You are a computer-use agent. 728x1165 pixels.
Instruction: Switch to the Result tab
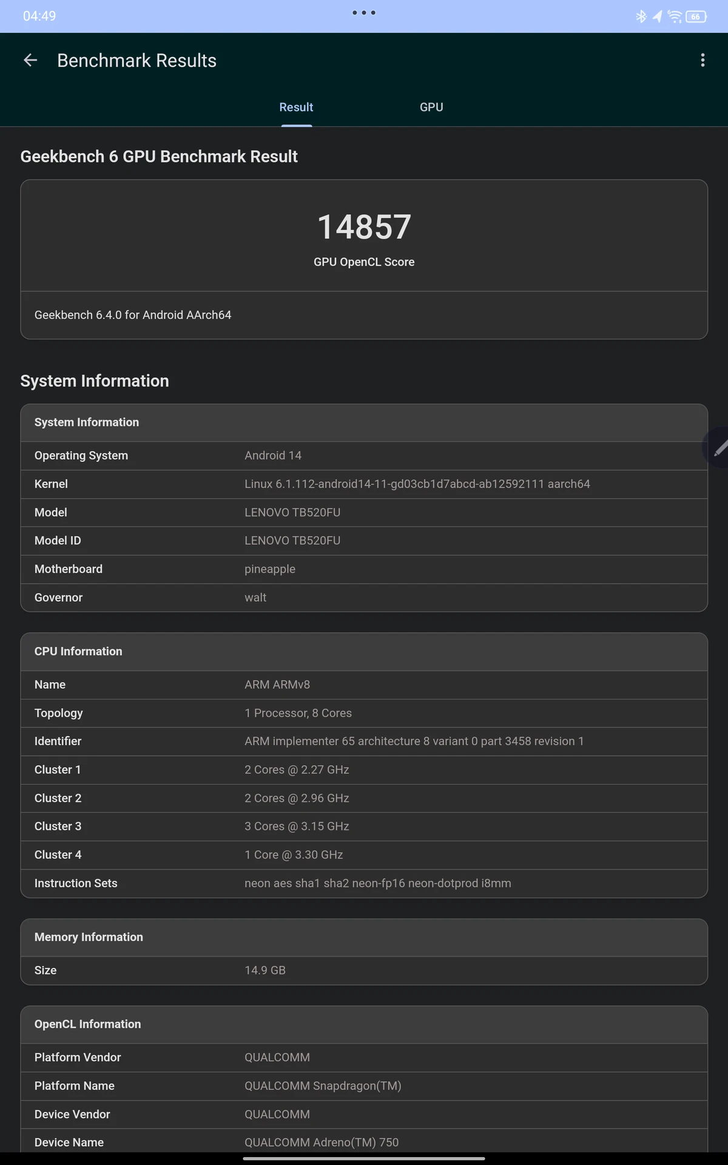click(296, 107)
